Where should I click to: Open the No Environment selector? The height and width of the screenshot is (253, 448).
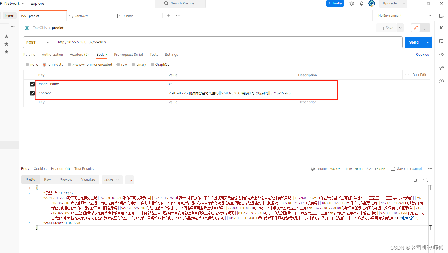[x=405, y=16]
